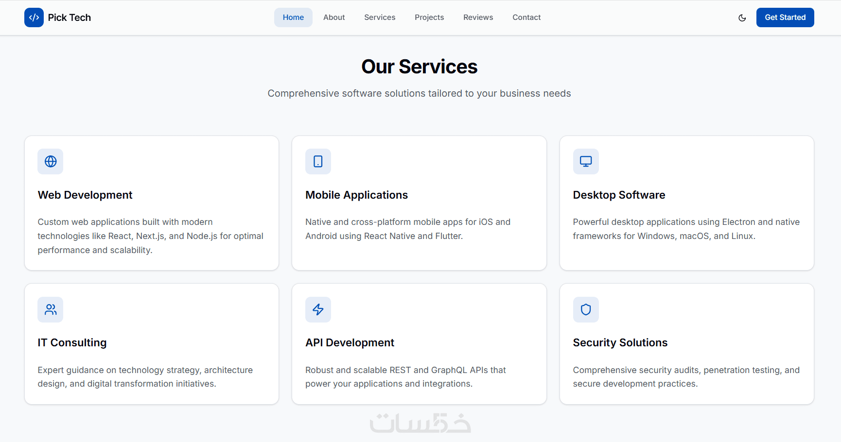Click the API Development lightning bolt icon
841x442 pixels.
(318, 309)
